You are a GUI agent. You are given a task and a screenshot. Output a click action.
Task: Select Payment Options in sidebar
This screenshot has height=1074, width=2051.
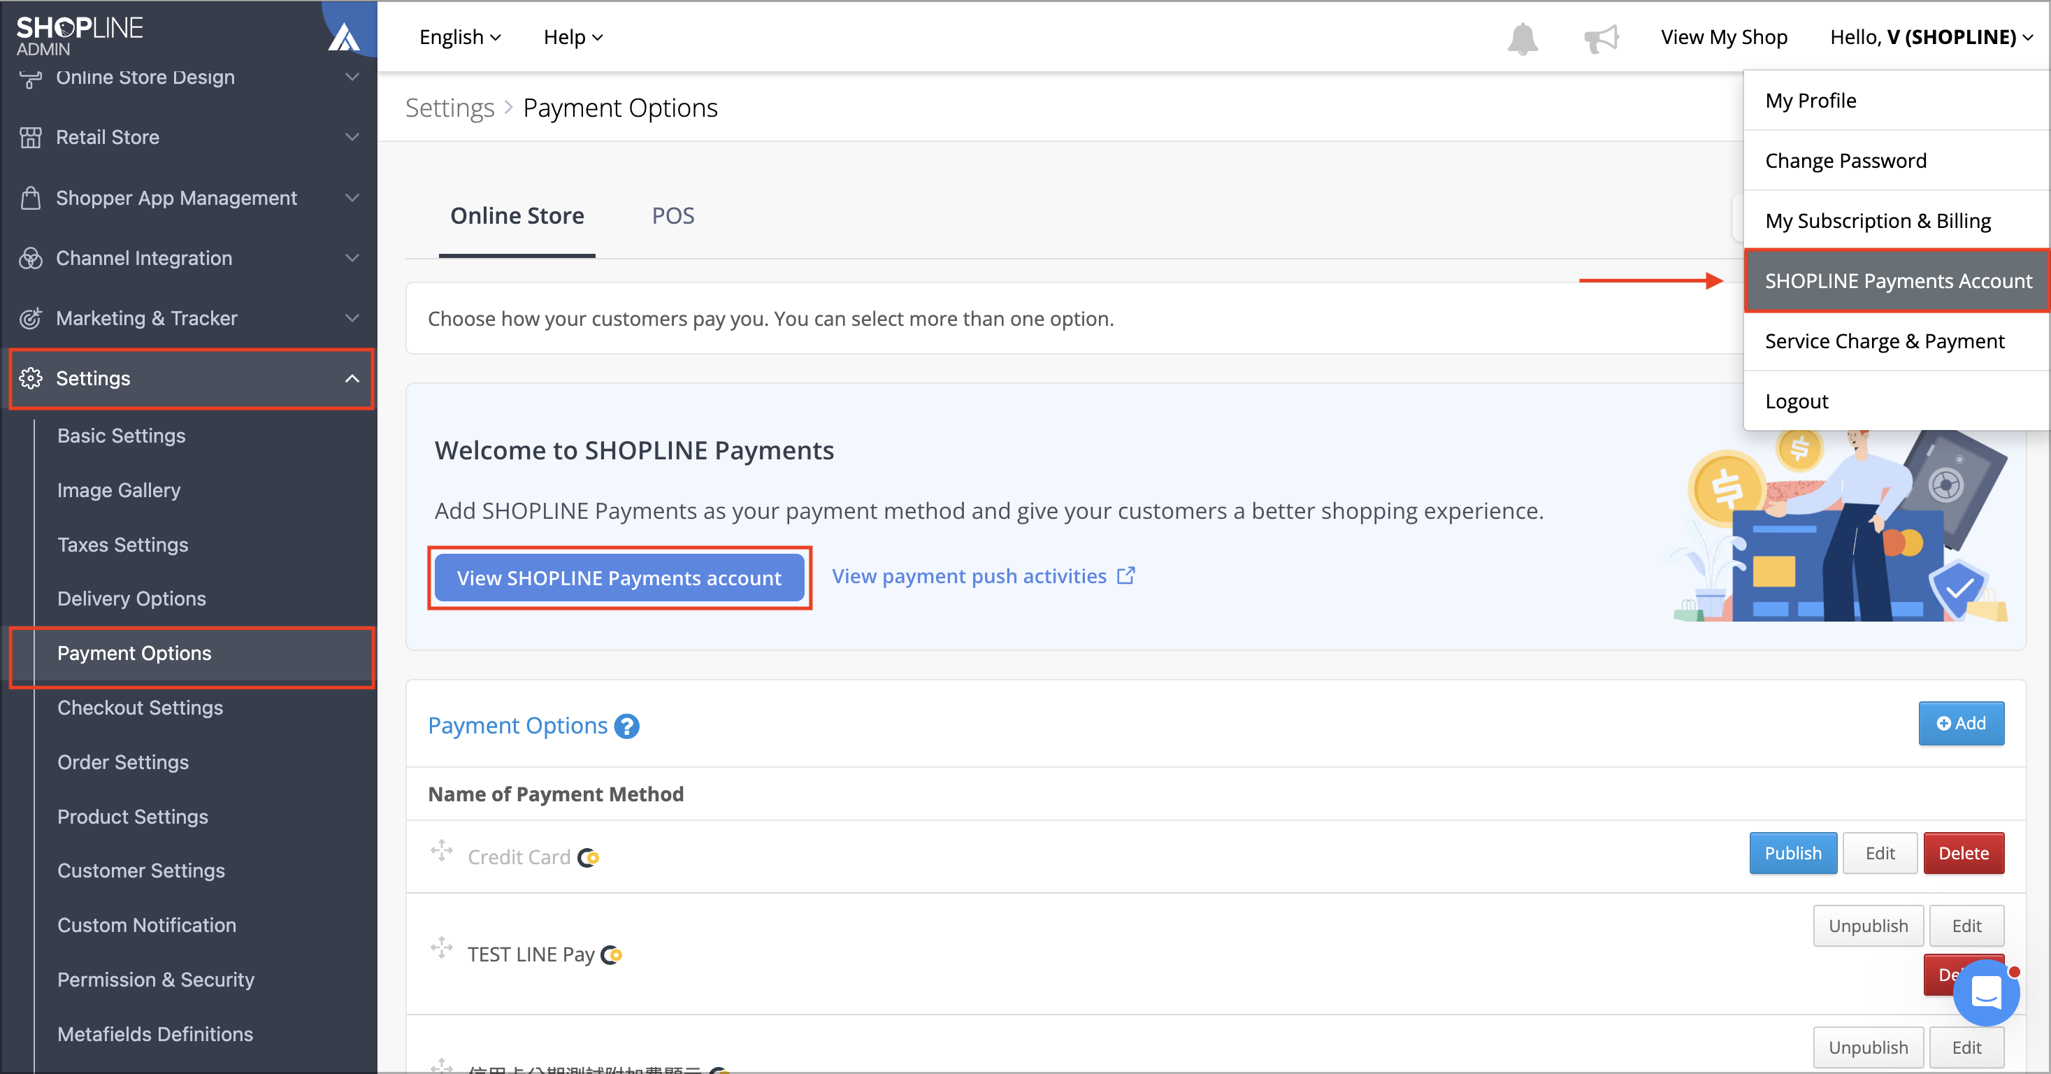pyautogui.click(x=134, y=654)
